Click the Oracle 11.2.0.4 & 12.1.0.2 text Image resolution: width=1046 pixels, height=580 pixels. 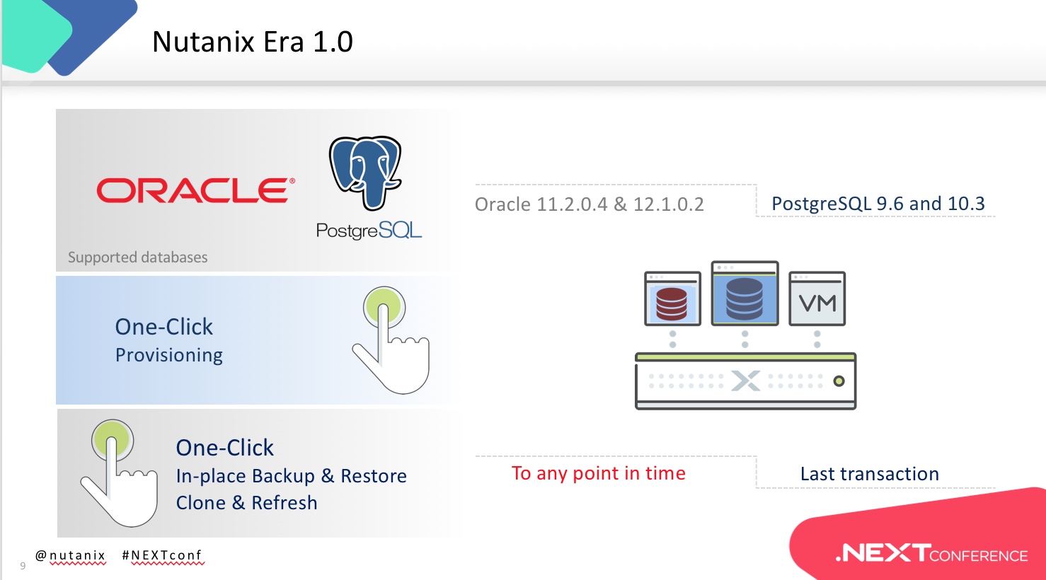click(x=589, y=204)
